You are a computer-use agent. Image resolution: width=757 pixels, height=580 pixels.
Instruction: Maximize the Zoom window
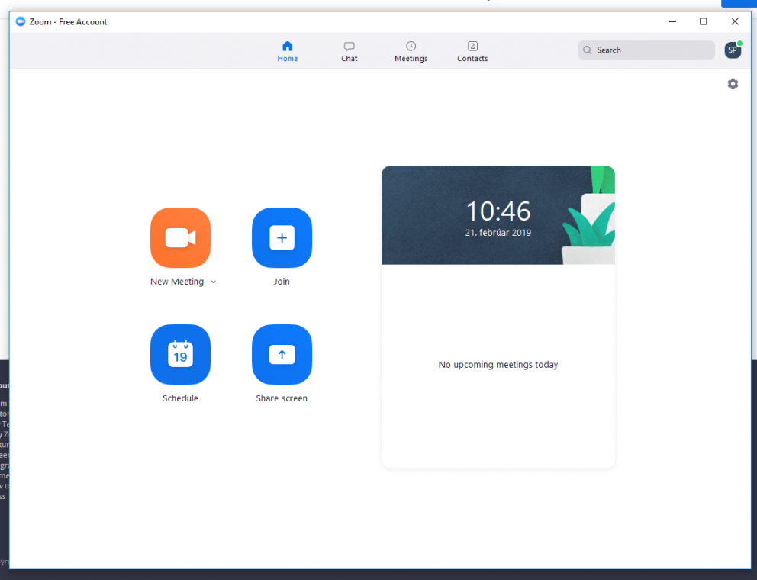[x=704, y=21]
